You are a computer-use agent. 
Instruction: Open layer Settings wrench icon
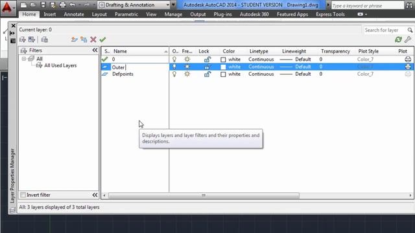(408, 39)
